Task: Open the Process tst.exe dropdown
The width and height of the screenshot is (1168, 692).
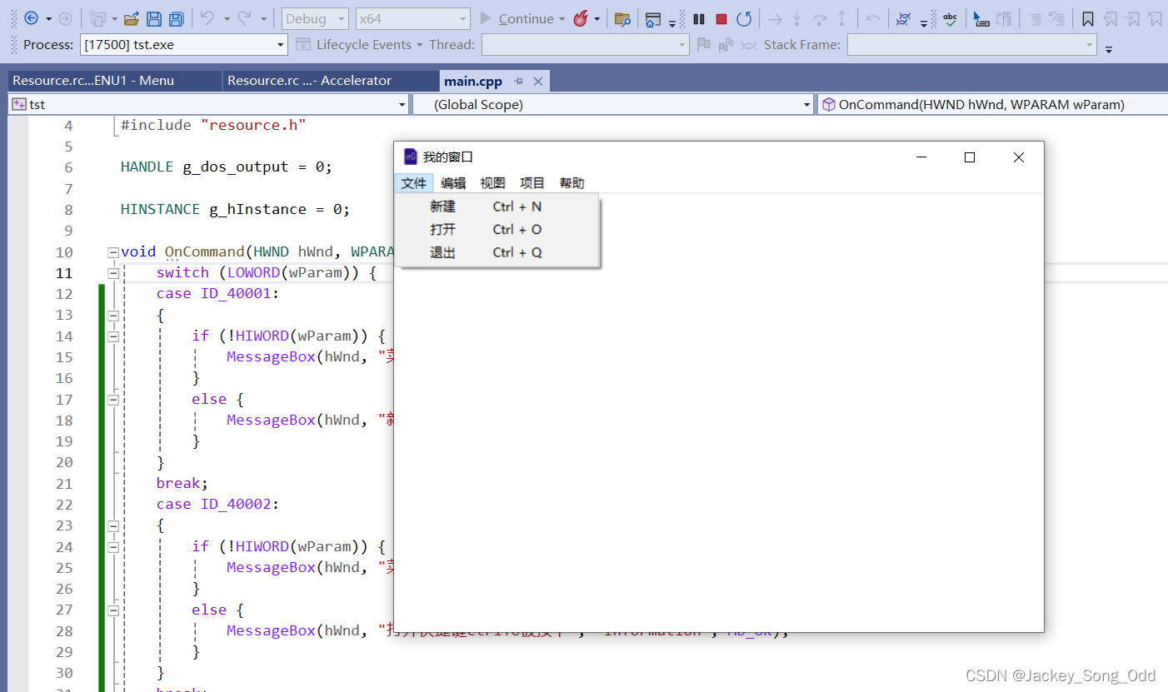Action: click(184, 44)
